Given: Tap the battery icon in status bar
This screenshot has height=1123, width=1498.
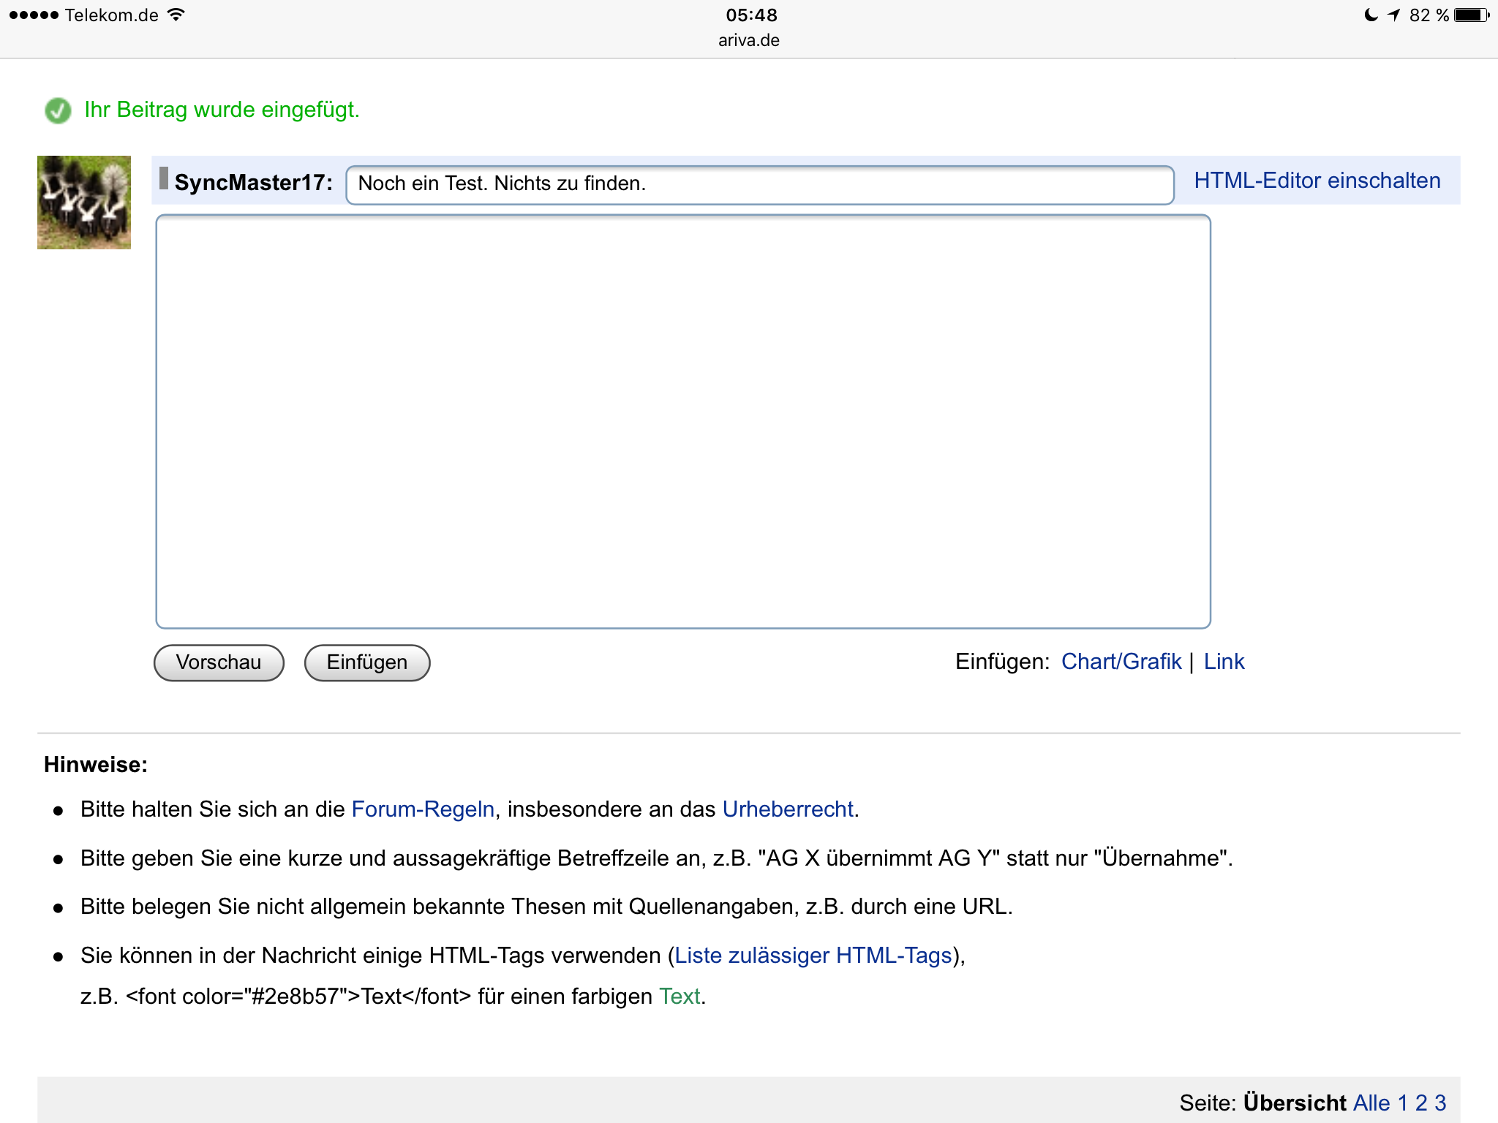Looking at the screenshot, I should pyautogui.click(x=1471, y=15).
